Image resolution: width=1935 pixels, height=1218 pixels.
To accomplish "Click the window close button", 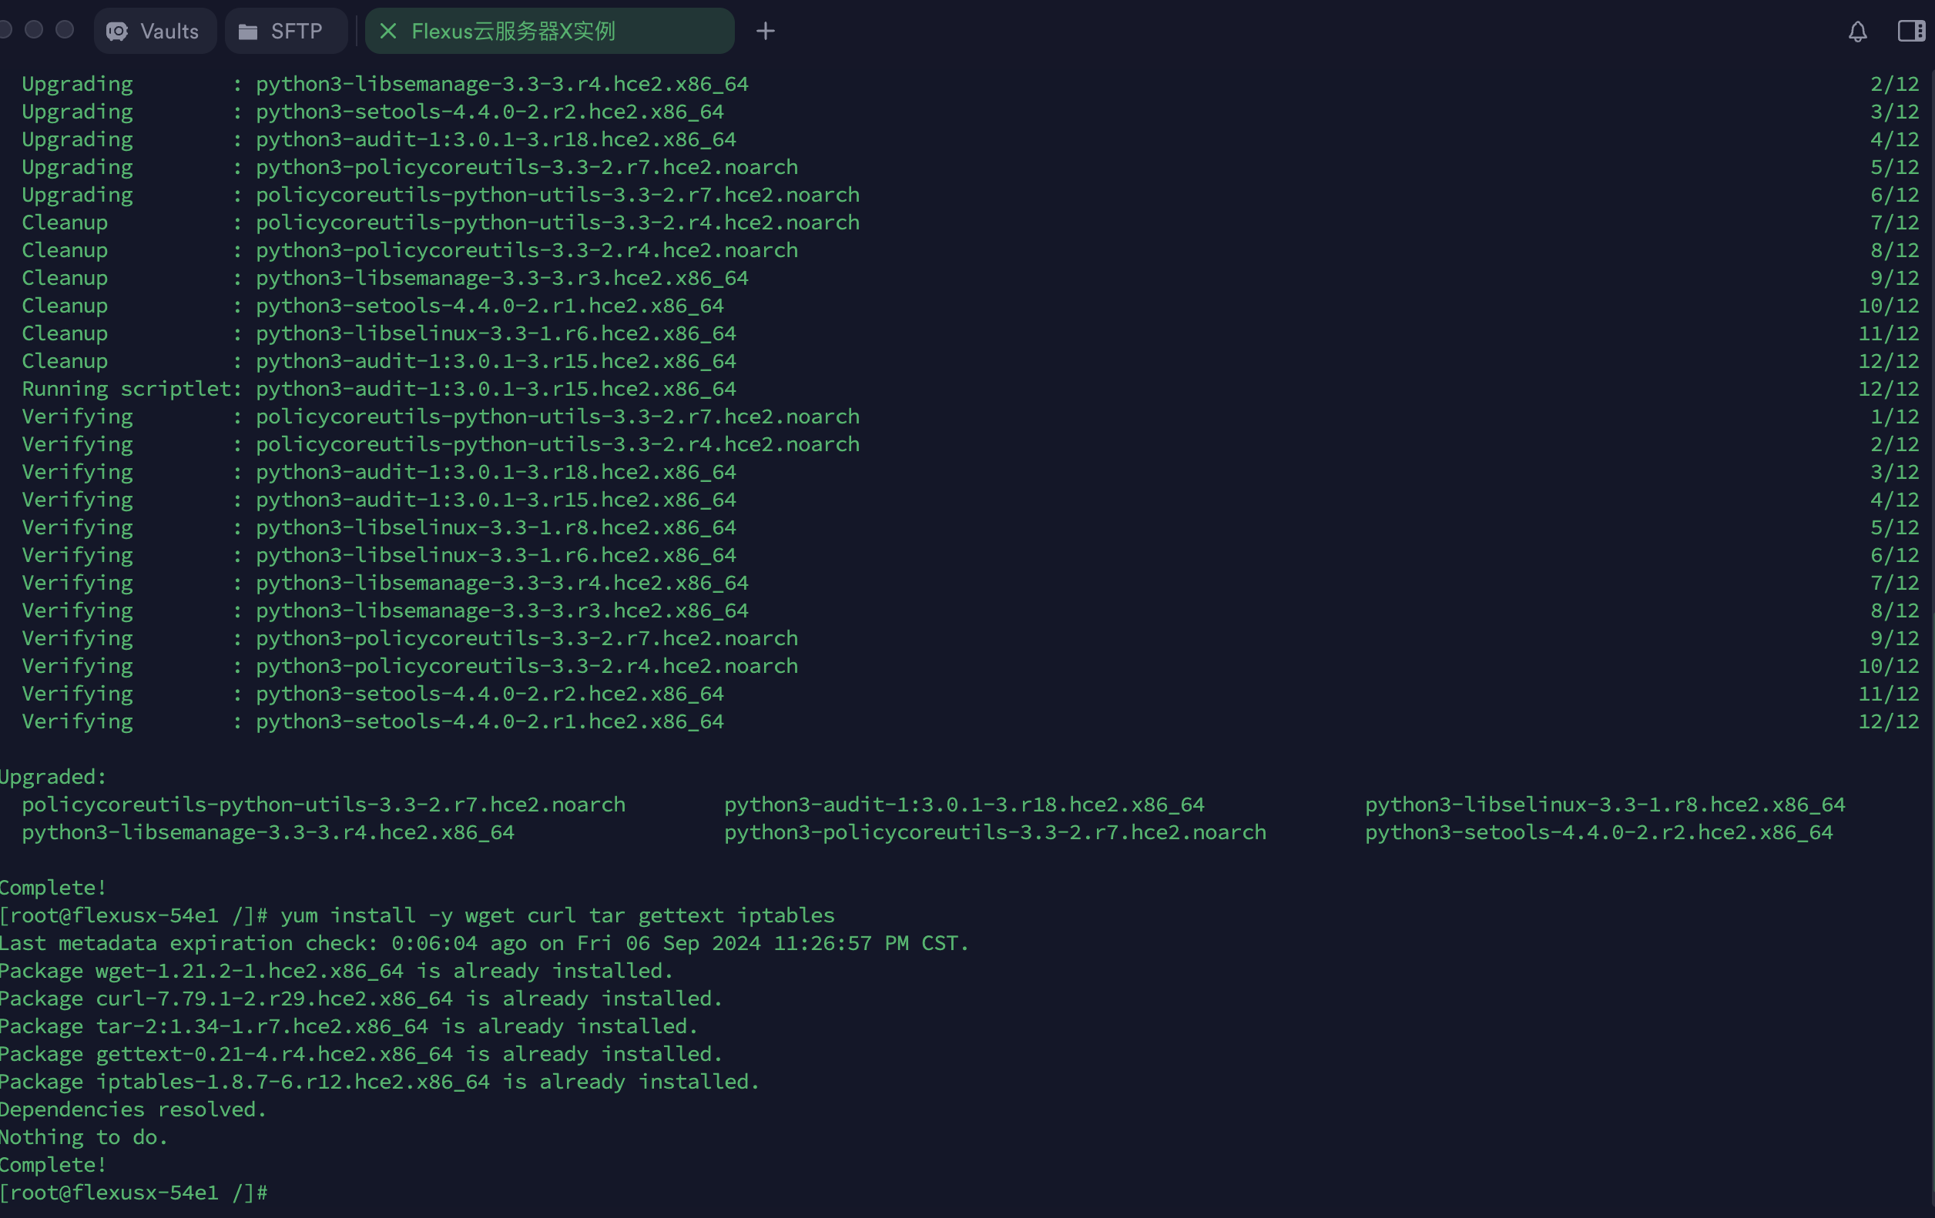I will 4,30.
